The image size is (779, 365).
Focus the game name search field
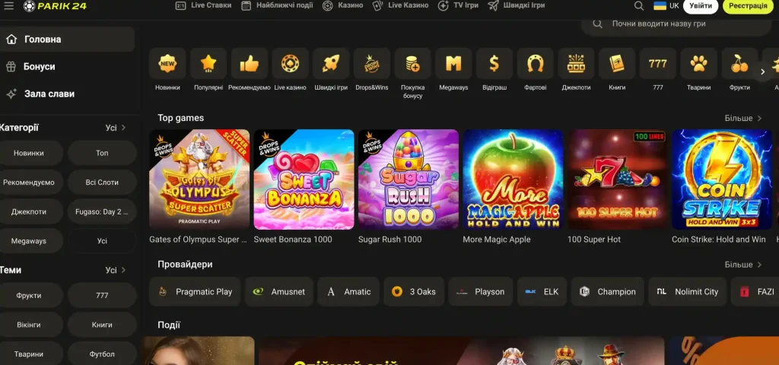point(676,24)
